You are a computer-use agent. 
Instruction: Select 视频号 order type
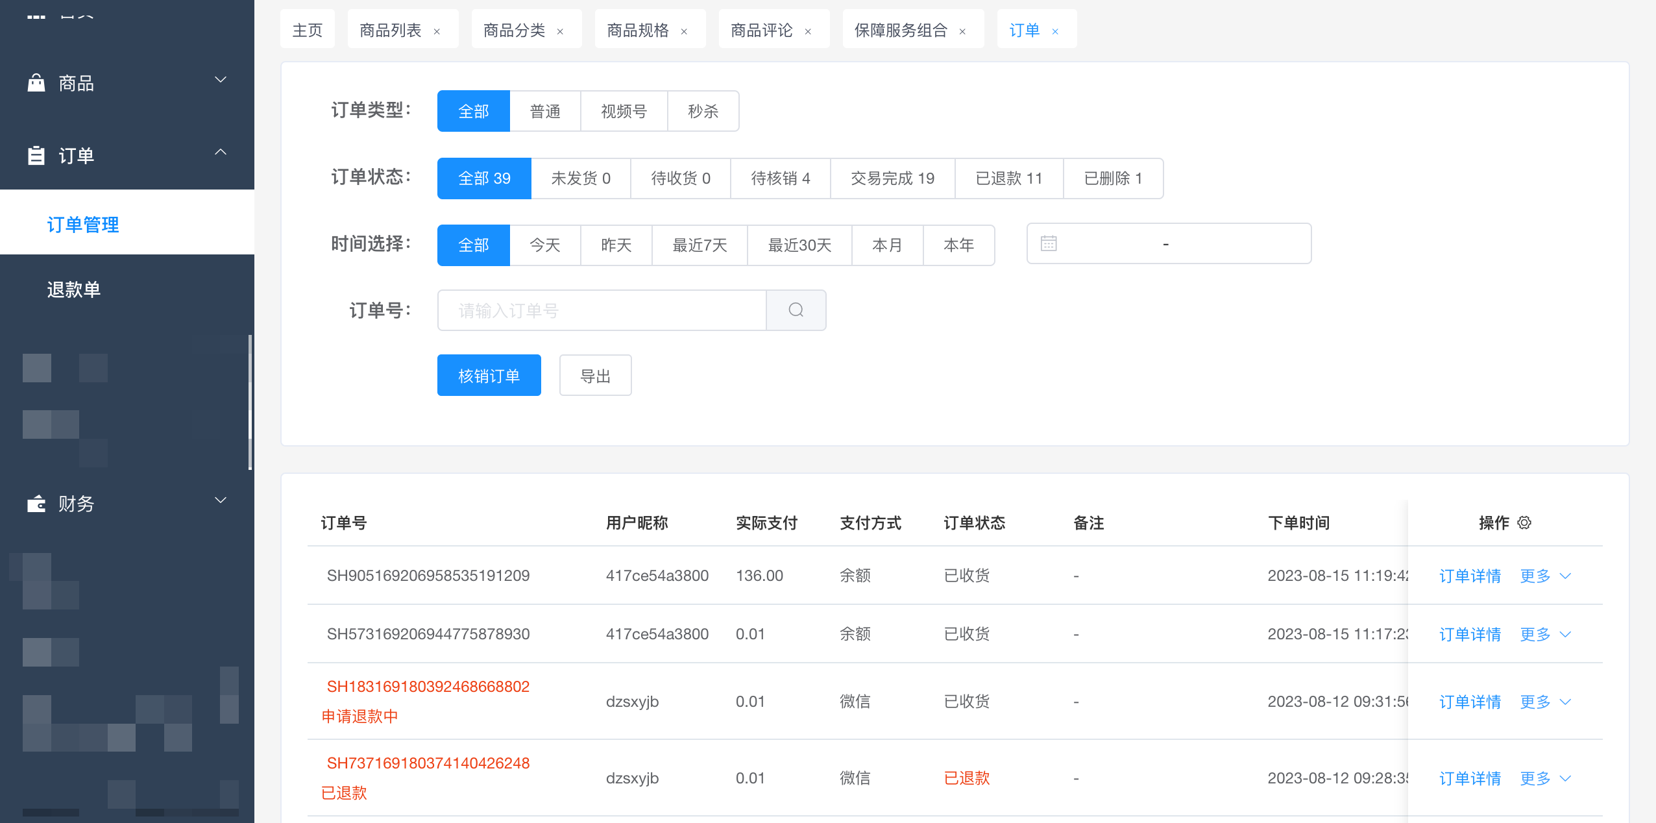pos(624,111)
